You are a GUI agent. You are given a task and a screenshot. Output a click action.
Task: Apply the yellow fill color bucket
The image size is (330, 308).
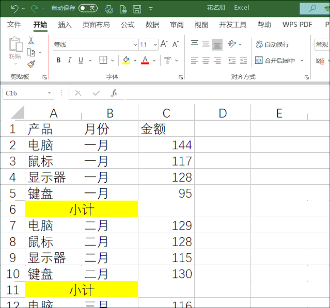coord(126,60)
